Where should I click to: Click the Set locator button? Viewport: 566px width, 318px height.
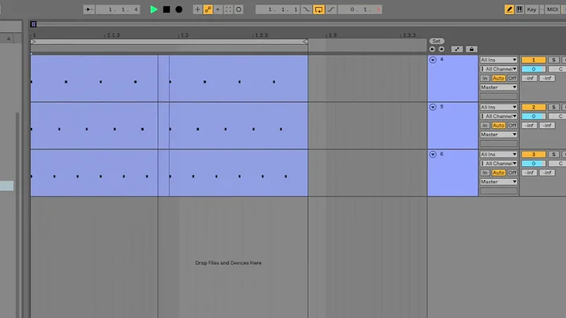click(x=436, y=41)
